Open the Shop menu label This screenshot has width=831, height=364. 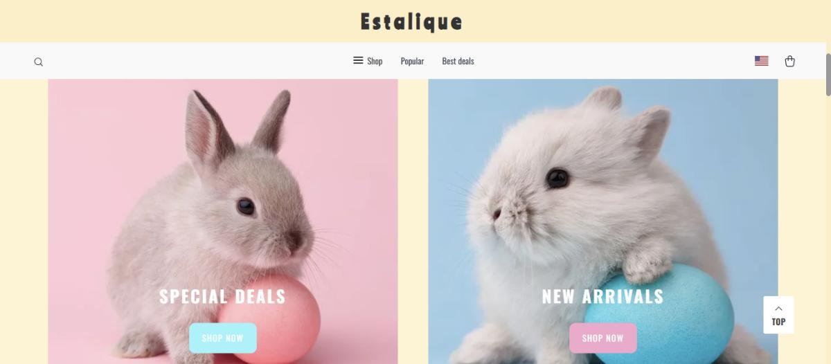click(x=375, y=61)
